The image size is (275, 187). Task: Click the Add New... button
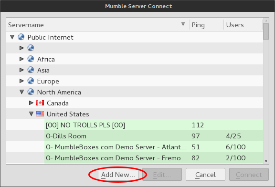coord(118,175)
